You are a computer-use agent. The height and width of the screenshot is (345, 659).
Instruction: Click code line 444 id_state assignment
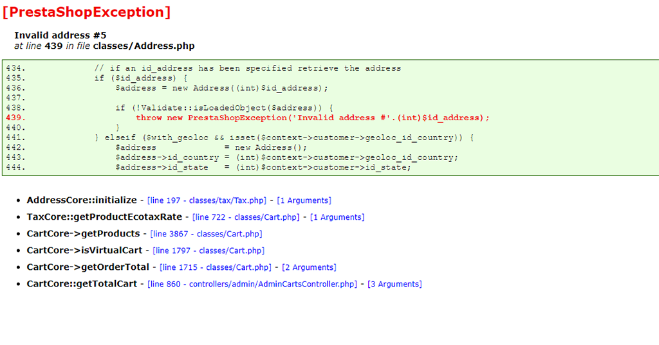click(263, 168)
